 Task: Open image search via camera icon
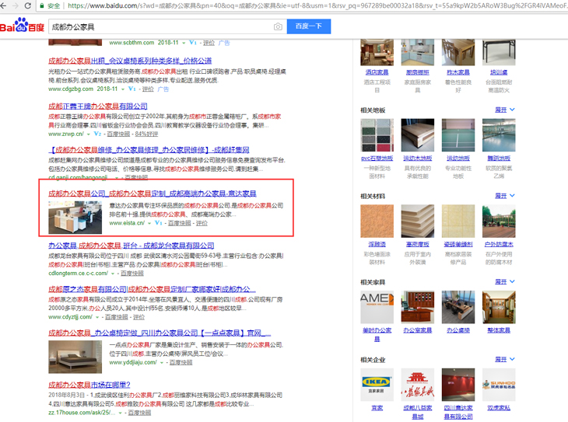278,27
